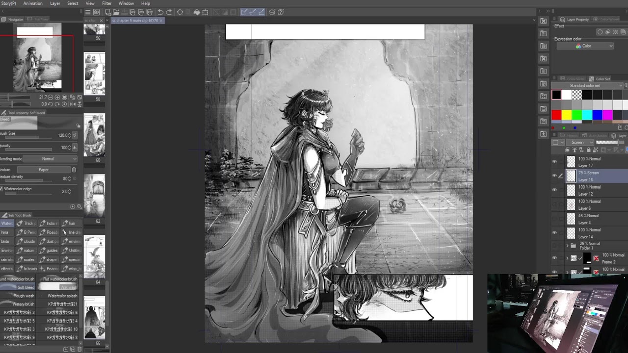
Task: Toggle first snap-to-ruler button
Action: pyautogui.click(x=245, y=12)
